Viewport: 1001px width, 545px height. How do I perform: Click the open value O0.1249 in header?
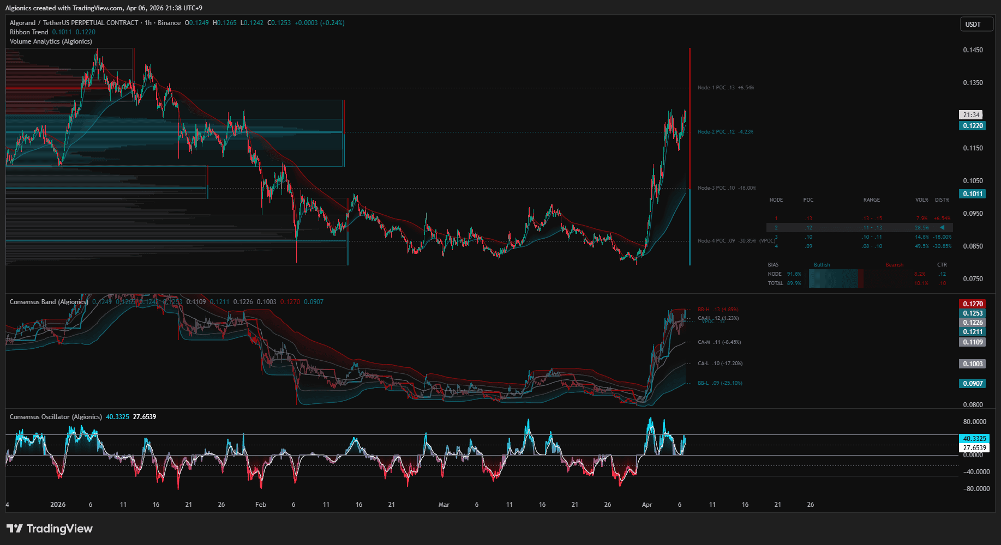pos(196,23)
